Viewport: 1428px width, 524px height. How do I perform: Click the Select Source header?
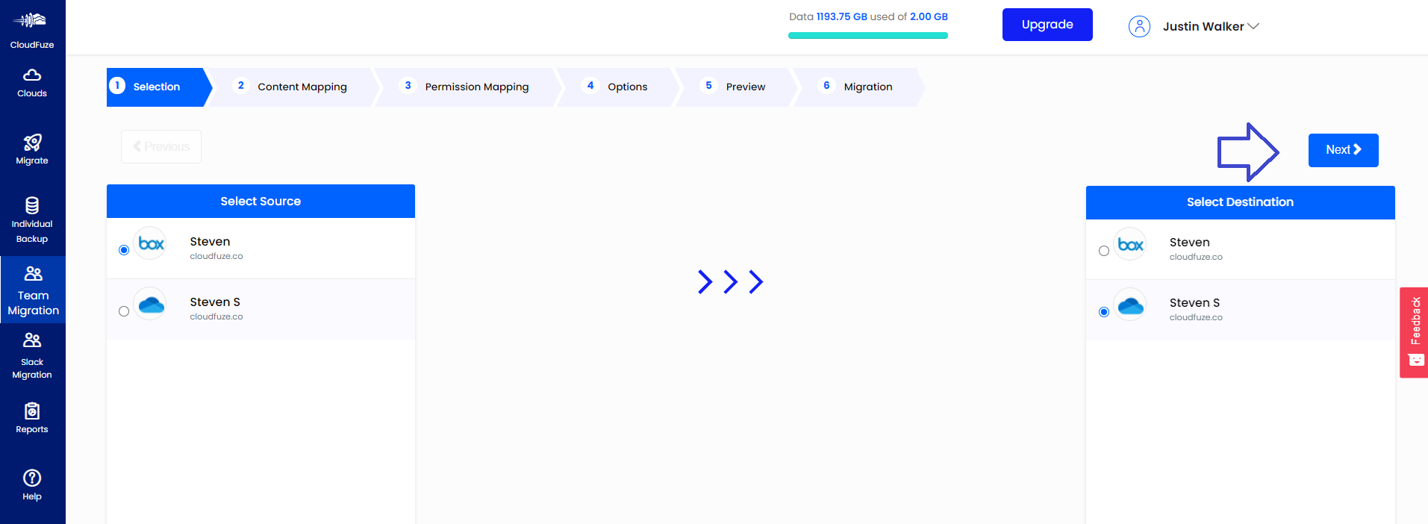(x=261, y=201)
